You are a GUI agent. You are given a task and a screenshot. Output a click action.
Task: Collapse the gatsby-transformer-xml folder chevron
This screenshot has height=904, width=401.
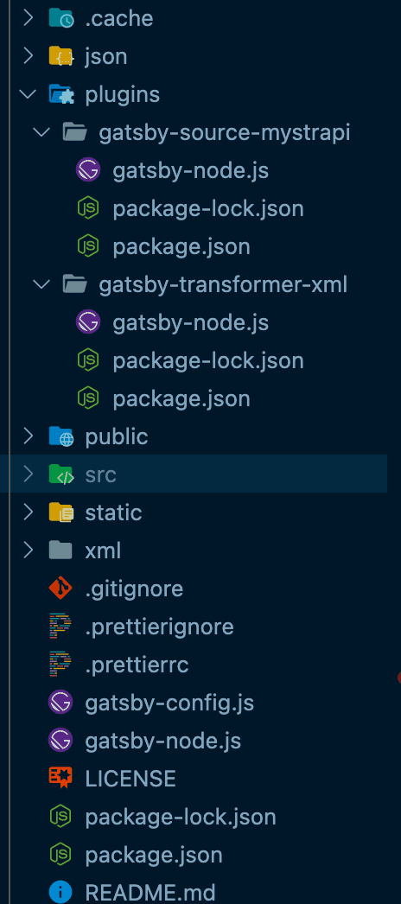(x=41, y=285)
